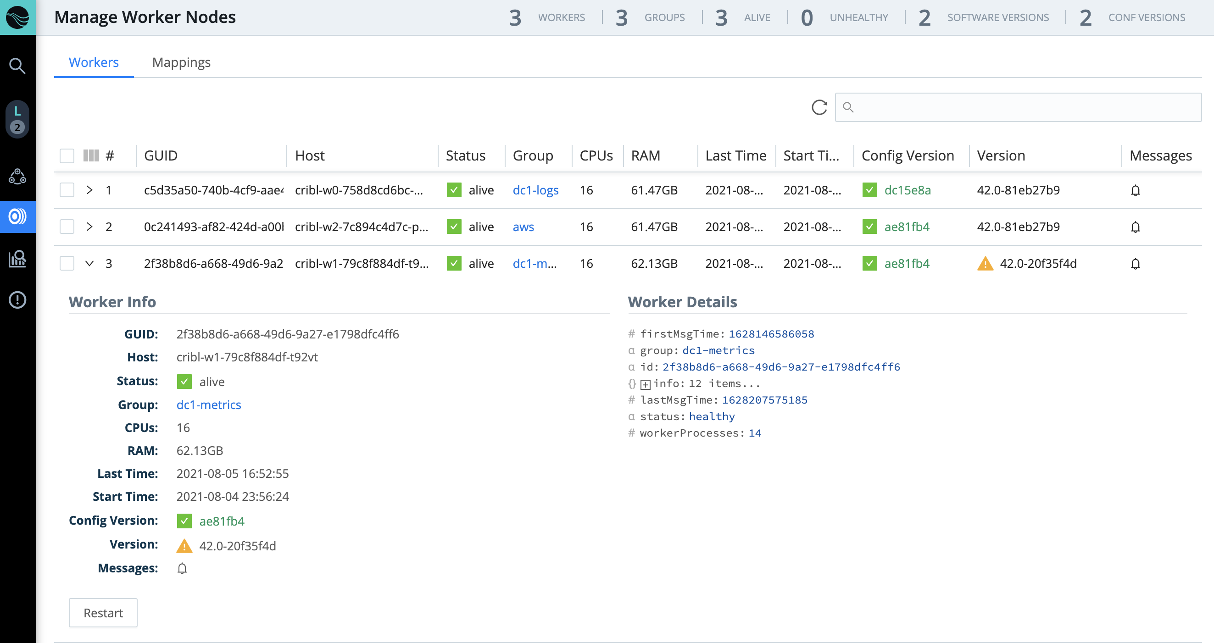Expand worker row 1 details

tap(89, 190)
